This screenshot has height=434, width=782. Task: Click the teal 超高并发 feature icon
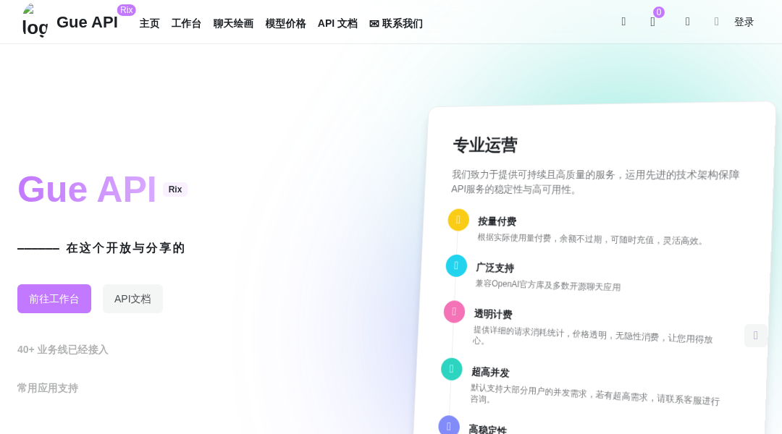pyautogui.click(x=452, y=369)
